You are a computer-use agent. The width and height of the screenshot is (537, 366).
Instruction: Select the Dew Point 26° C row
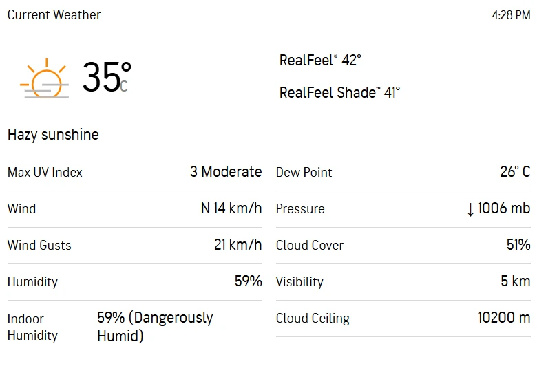[403, 172]
